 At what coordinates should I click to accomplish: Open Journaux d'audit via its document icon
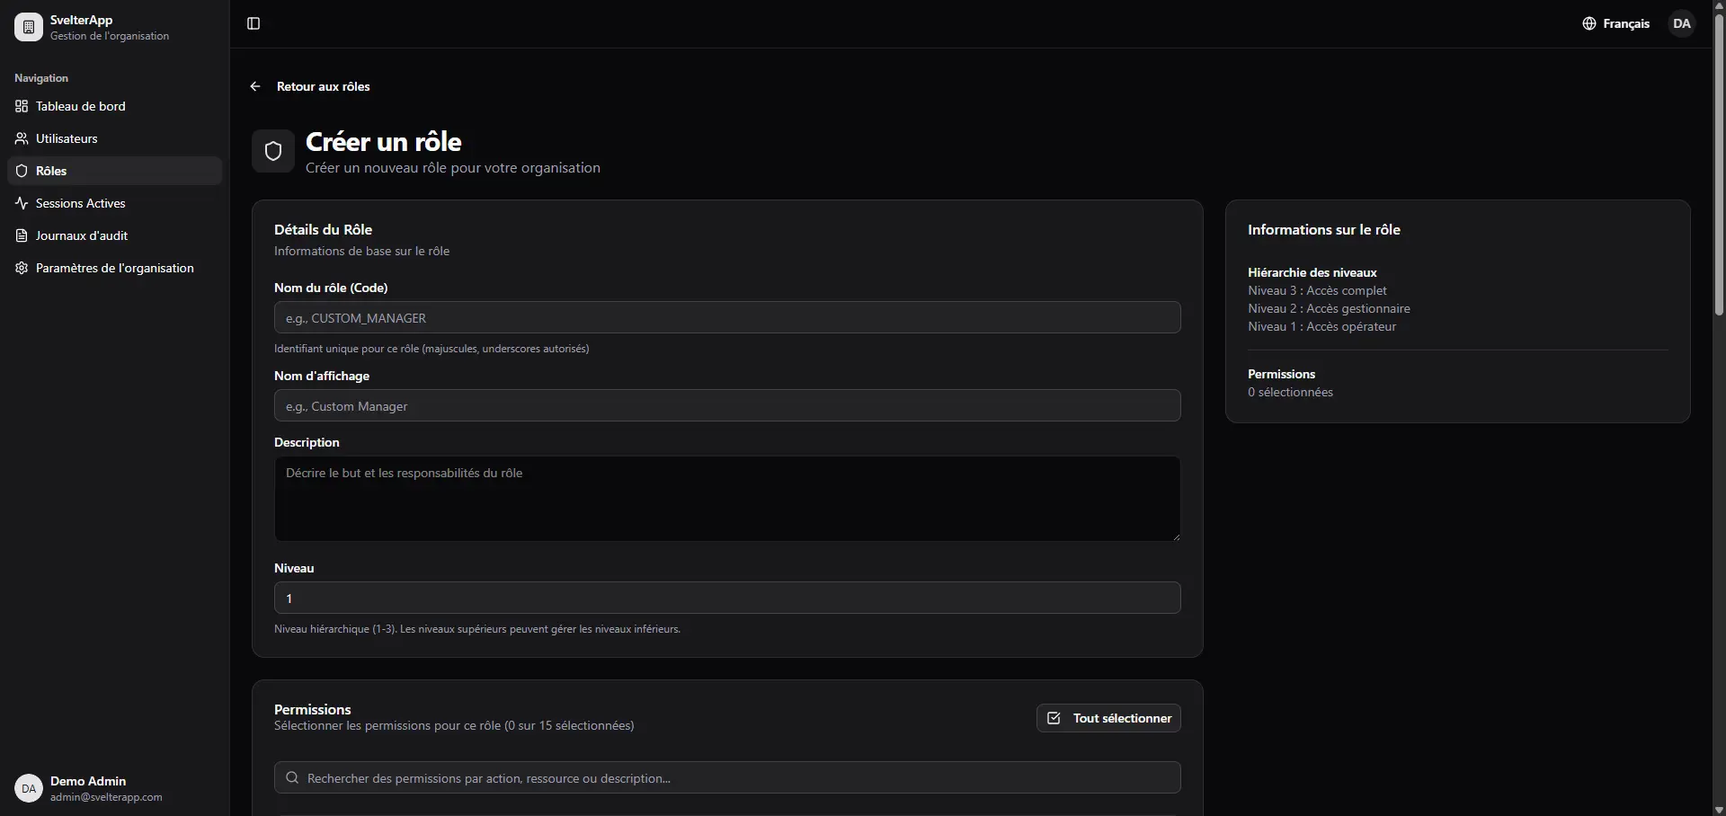pyautogui.click(x=20, y=235)
